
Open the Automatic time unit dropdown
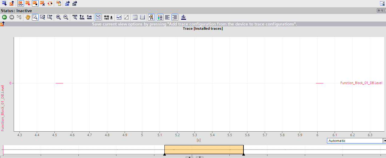coord(355,141)
